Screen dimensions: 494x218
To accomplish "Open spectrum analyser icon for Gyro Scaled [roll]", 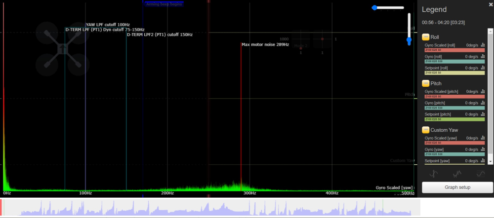I will pos(483,45).
